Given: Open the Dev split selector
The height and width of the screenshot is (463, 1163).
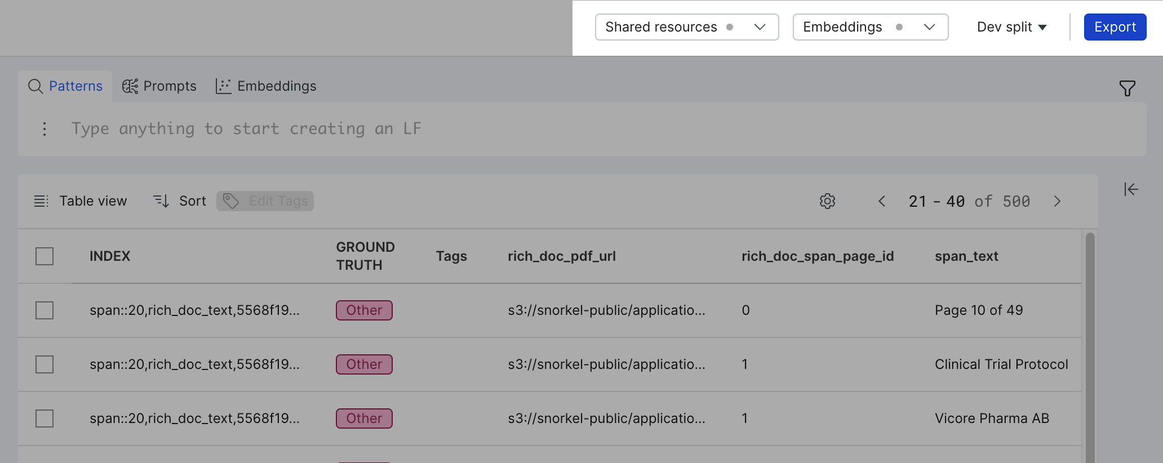Looking at the screenshot, I should pos(1011,27).
